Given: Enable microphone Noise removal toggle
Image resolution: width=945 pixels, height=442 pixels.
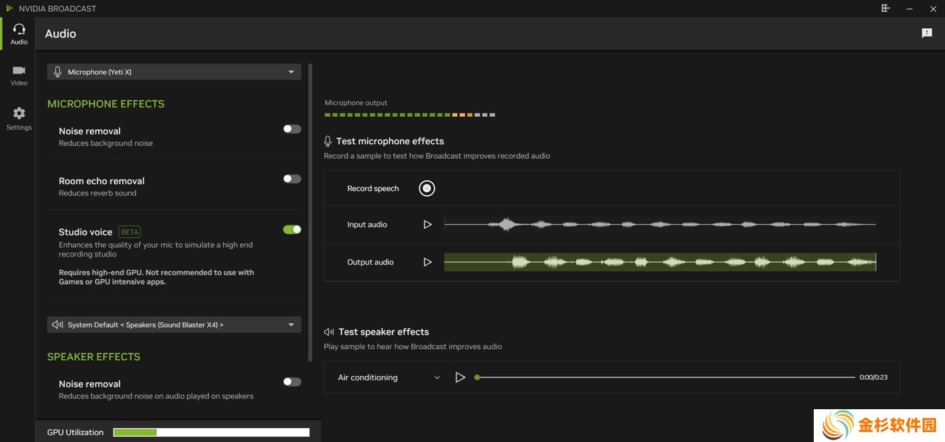Looking at the screenshot, I should pyautogui.click(x=292, y=129).
